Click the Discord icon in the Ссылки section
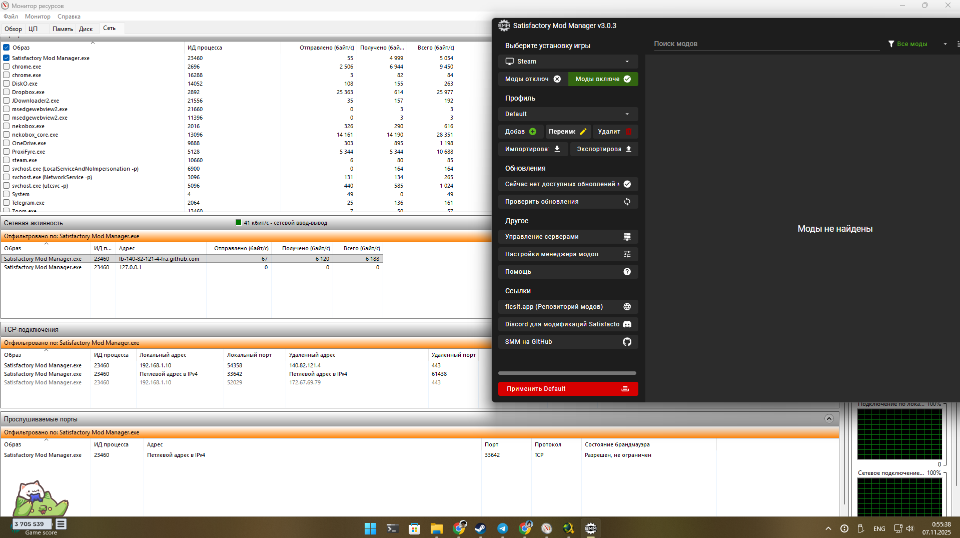The image size is (960, 538). point(627,324)
